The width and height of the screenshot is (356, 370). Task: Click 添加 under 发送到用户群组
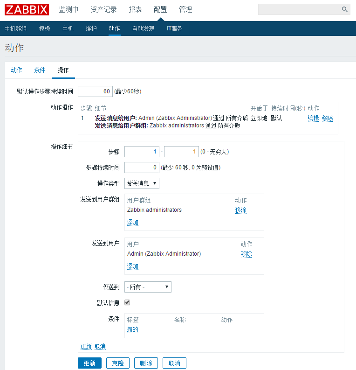click(133, 223)
